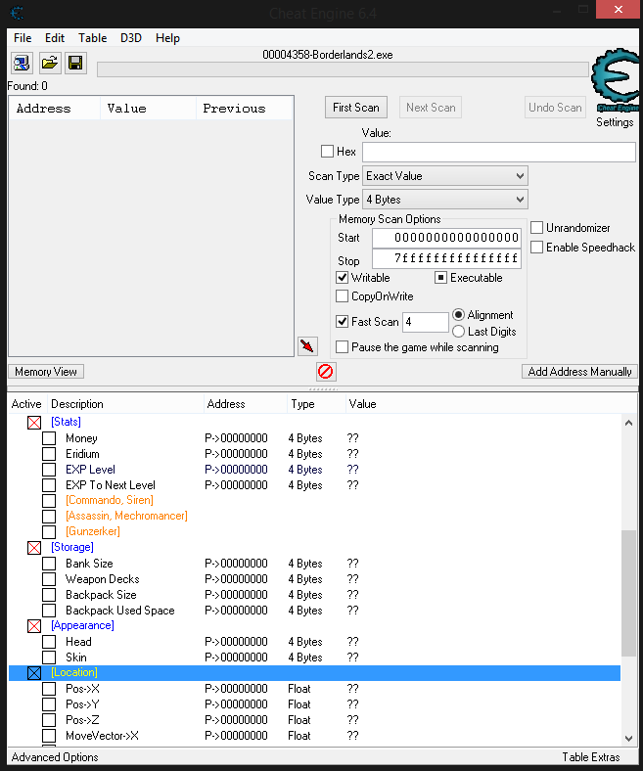The width and height of the screenshot is (643, 771).
Task: Toggle the [Stats] group red X box
Action: tap(34, 423)
